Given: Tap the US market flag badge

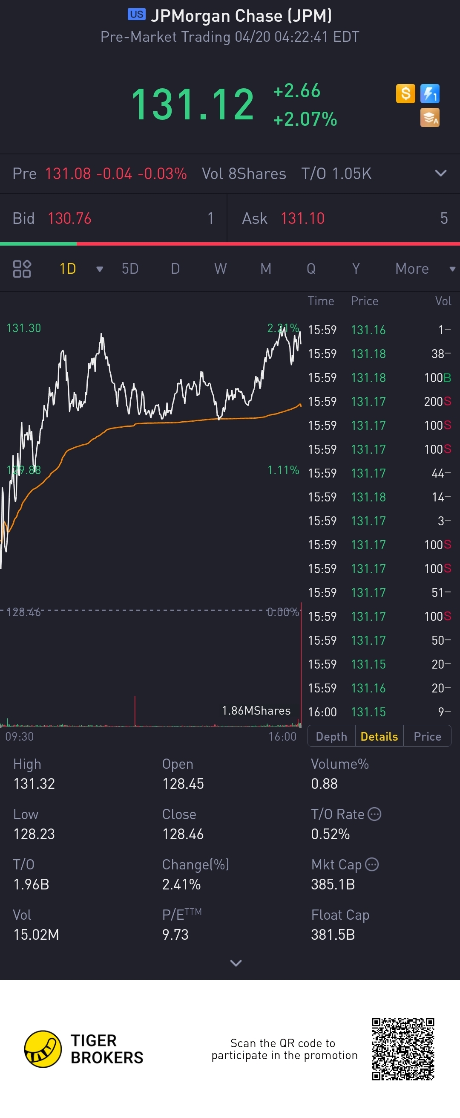Looking at the screenshot, I should 137,14.
